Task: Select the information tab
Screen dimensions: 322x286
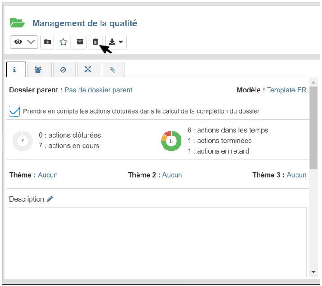Action: (x=15, y=70)
